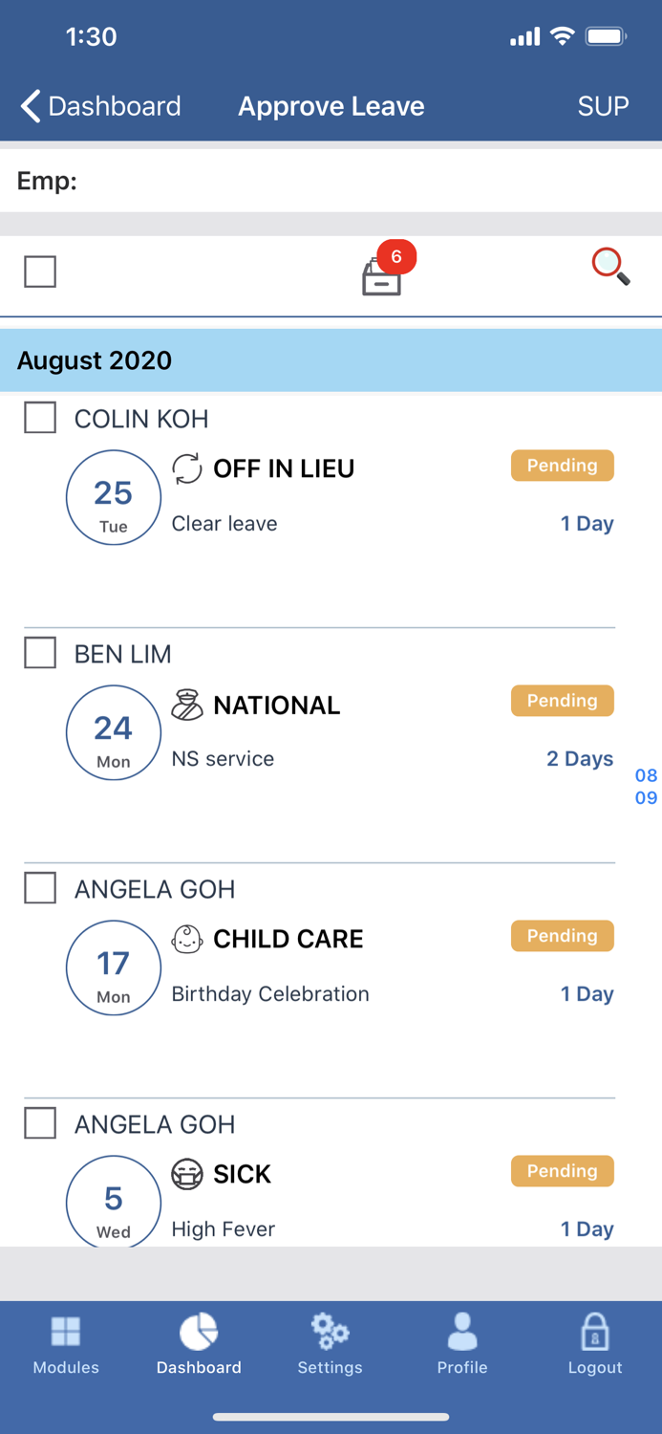Screen dimensions: 662x1434
Task: Select Angela Goh's Child Care request checkbox
Action: [40, 888]
